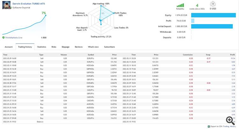Click the 156.496 open price cell
Screen dimensions: 239x129
tap(114, 79)
